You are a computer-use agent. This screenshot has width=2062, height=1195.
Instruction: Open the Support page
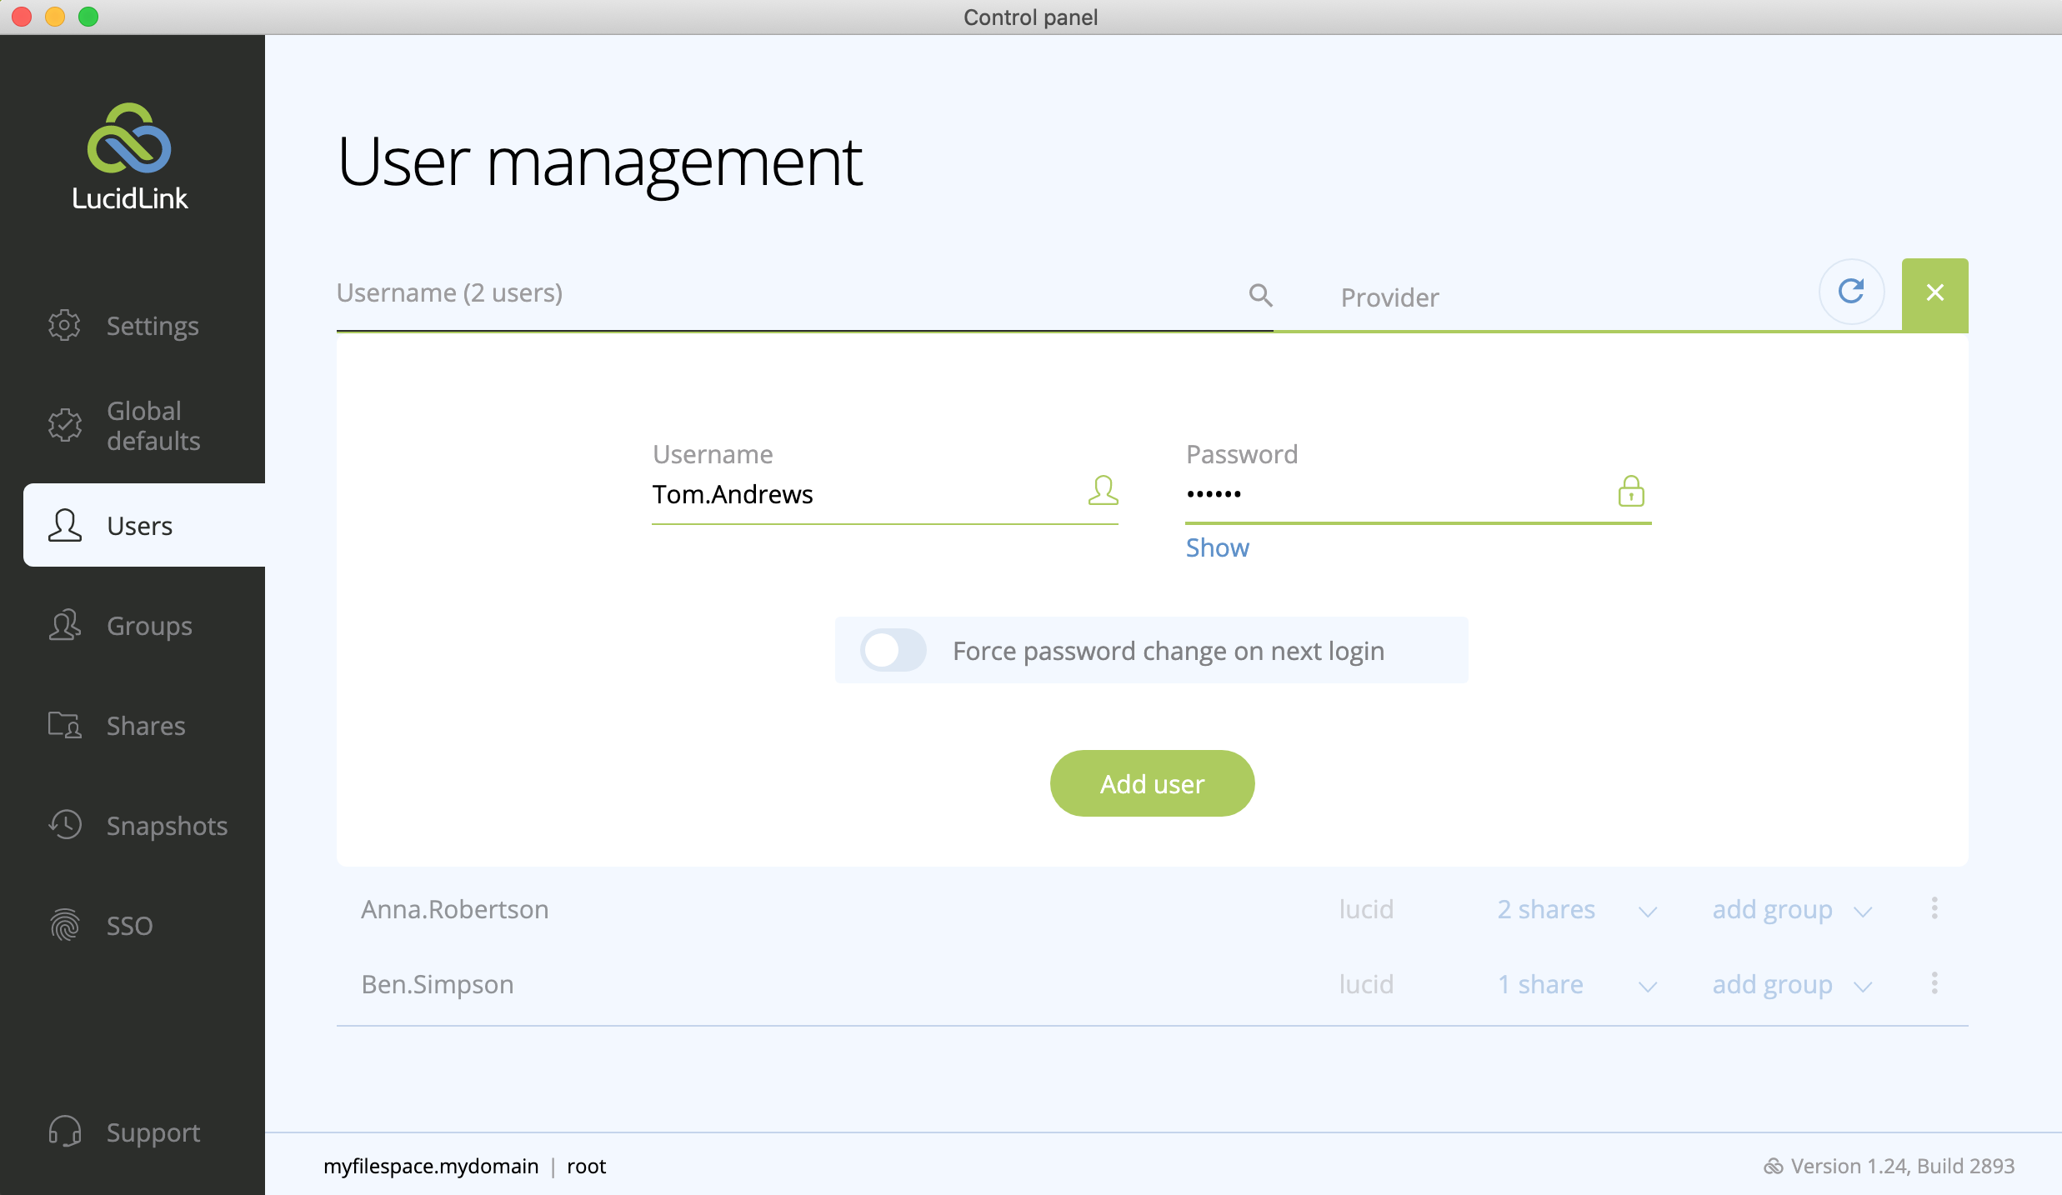(x=153, y=1132)
